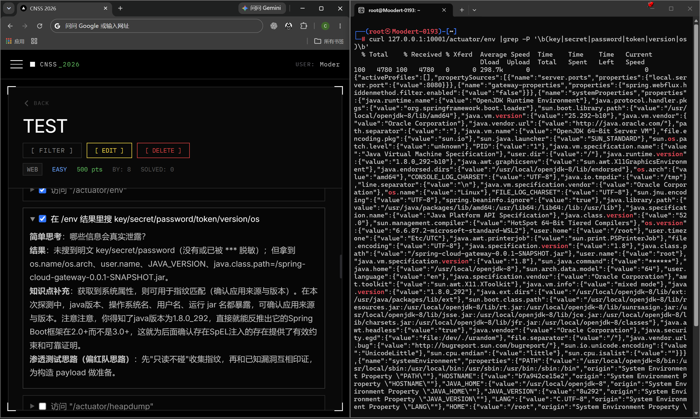Collapse the 在 /env 结果里搜 section
The width and height of the screenshot is (700, 419).
tap(33, 219)
